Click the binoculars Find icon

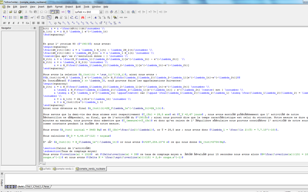57,18
